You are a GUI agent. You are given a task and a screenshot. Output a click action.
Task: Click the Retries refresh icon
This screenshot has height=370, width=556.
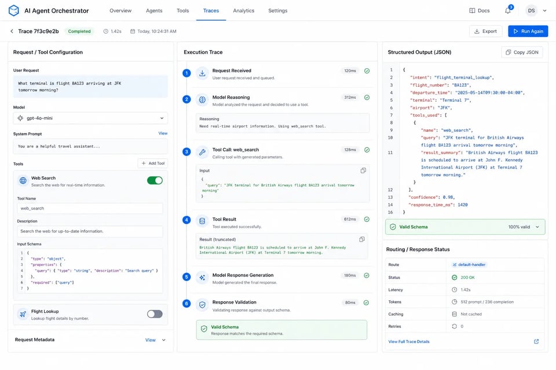point(454,327)
